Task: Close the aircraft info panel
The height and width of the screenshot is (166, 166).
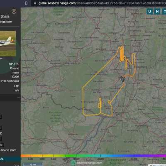Action: [x=14, y=11]
